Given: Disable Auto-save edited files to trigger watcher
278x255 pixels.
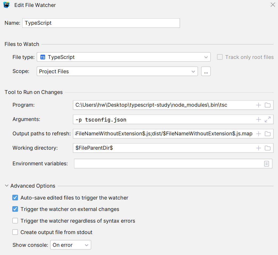Looking at the screenshot, I should pyautogui.click(x=15, y=198).
